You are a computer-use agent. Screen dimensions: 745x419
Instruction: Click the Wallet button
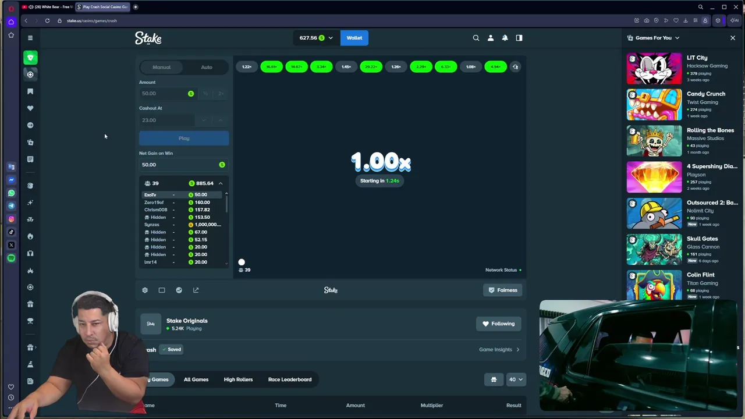click(354, 38)
